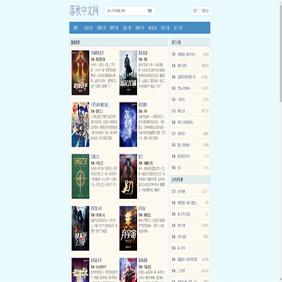Open the snowy city man-in-coat book cover

(x=128, y=73)
